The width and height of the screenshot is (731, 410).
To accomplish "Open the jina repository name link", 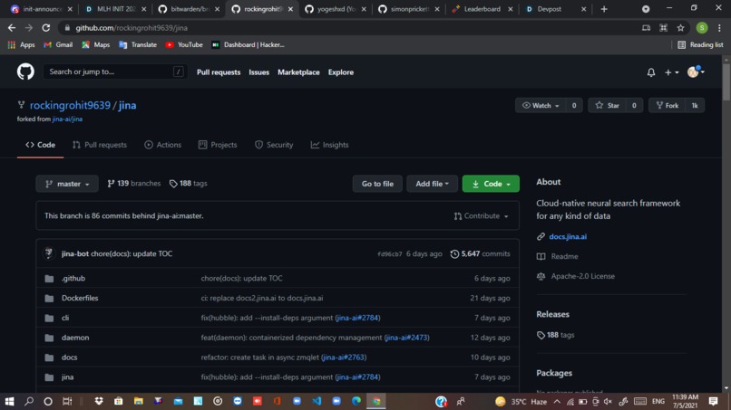I will pyautogui.click(x=127, y=105).
